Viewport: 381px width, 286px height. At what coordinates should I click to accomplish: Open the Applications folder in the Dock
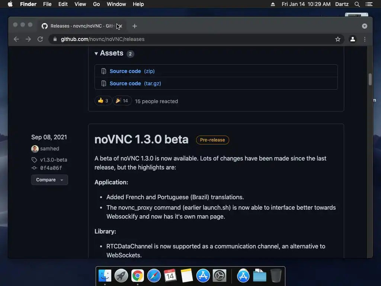point(243,276)
